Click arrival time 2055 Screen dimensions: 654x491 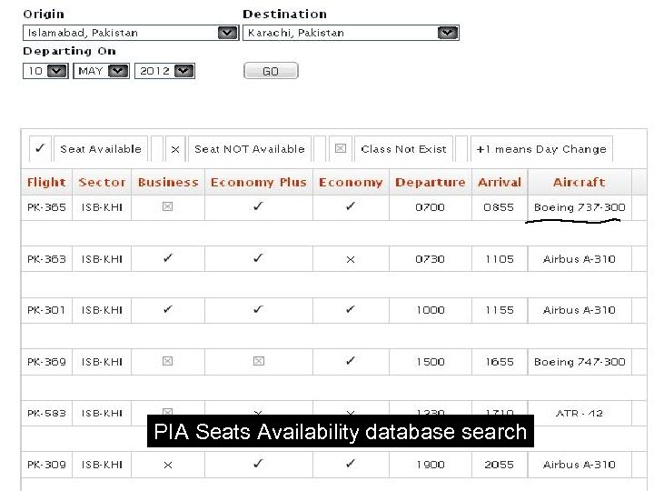click(500, 465)
